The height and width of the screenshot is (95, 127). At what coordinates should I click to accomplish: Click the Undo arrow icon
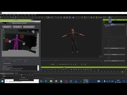click(x=17, y=17)
